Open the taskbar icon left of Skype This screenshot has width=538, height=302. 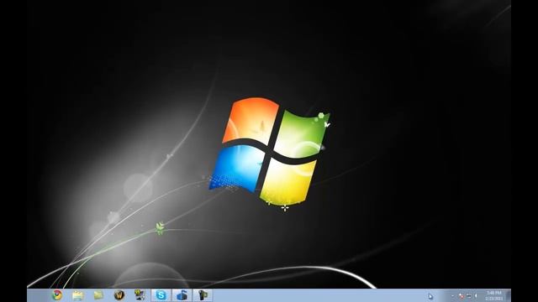[x=140, y=295]
